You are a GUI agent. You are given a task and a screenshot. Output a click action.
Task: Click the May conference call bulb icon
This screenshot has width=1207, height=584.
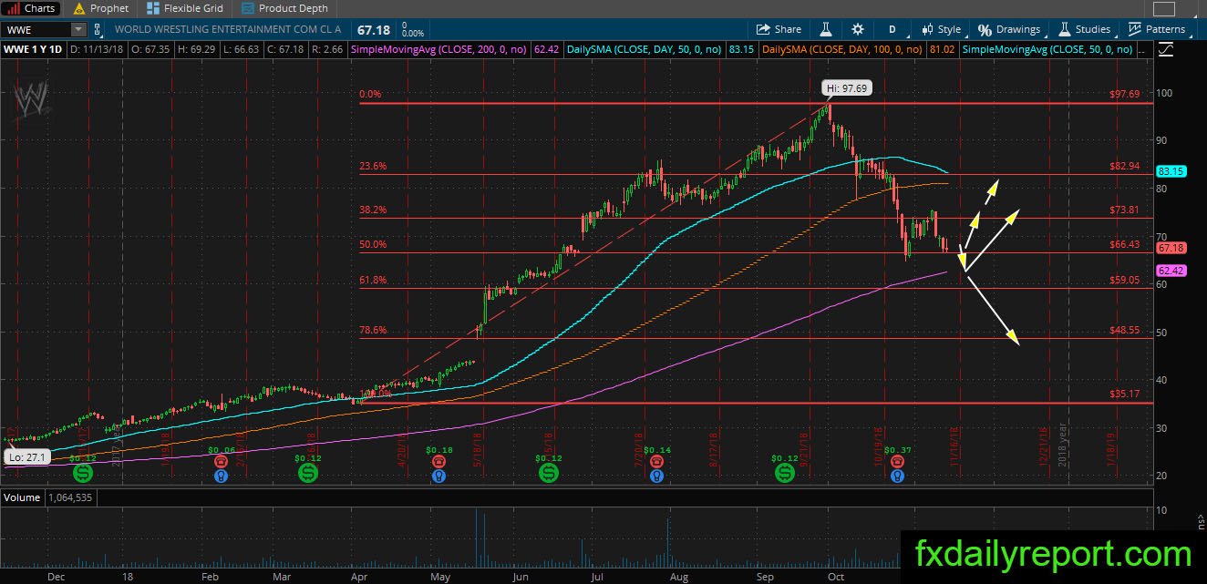click(x=440, y=476)
